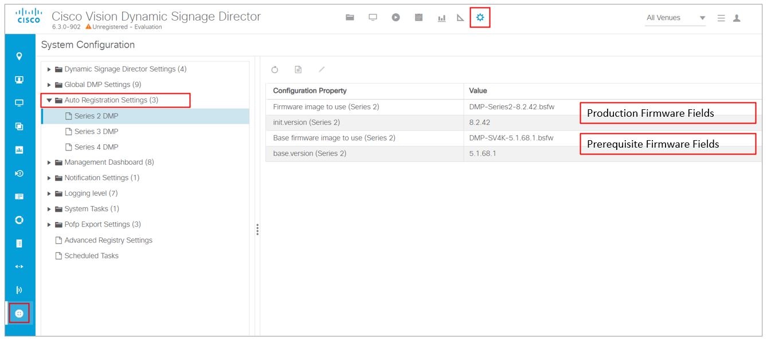Screen dimensions: 767x341
Task: Select 'Base firmware image to use (Series 2)' row
Action: click(x=514, y=138)
